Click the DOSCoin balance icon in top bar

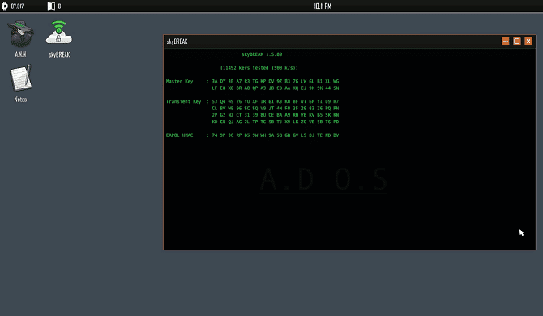[5, 6]
